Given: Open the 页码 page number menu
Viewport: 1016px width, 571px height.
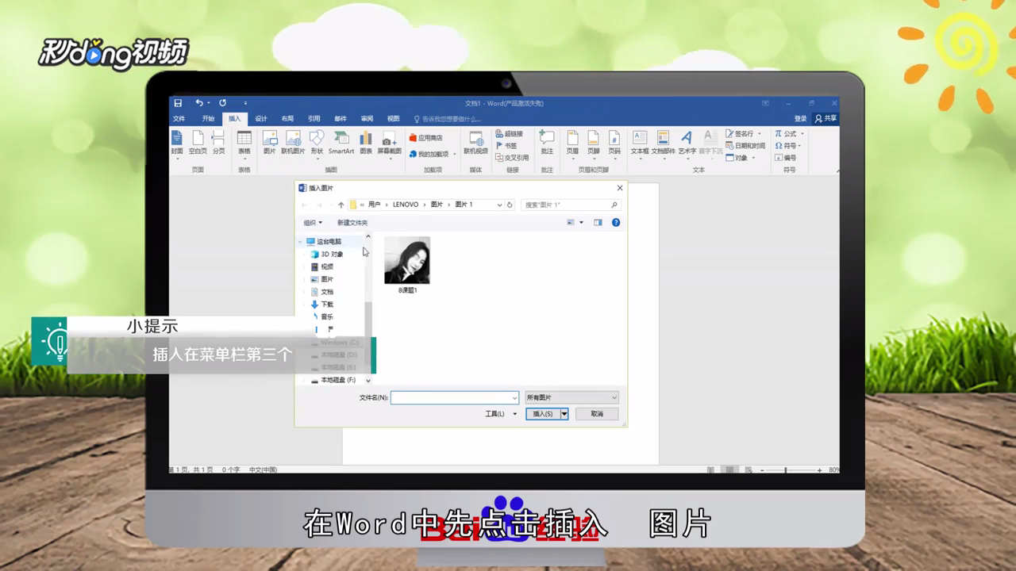Looking at the screenshot, I should 614,144.
